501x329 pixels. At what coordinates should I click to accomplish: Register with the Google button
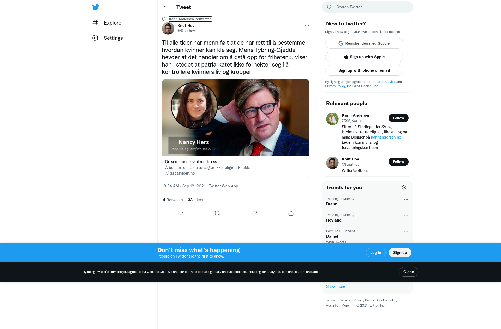click(x=364, y=43)
